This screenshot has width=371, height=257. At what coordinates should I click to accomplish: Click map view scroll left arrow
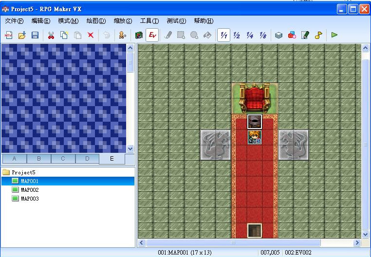pos(142,242)
